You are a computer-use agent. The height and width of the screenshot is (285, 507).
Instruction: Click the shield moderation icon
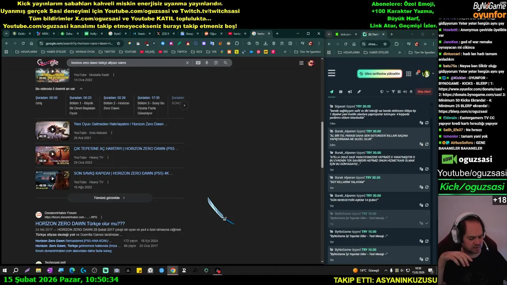pyautogui.click(x=382, y=92)
